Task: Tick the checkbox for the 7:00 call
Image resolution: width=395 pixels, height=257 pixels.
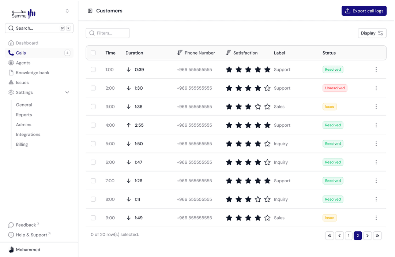Action: (93, 181)
